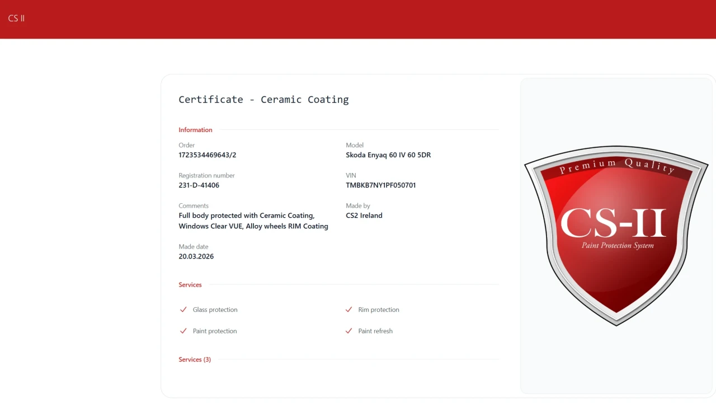Click the Registration number field label
Image resolution: width=716 pixels, height=403 pixels.
tap(207, 175)
